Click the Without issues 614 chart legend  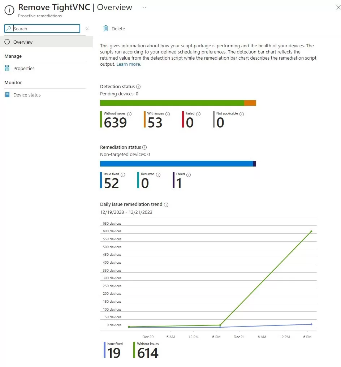tap(146, 350)
